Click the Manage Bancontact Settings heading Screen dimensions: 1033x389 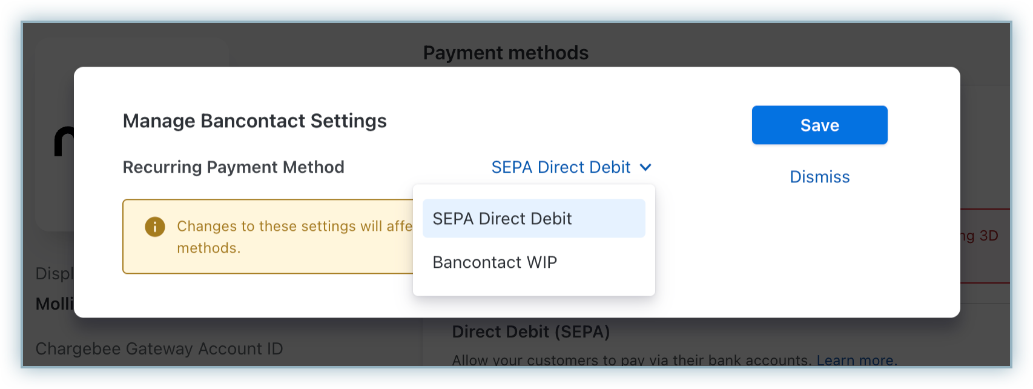tap(254, 121)
